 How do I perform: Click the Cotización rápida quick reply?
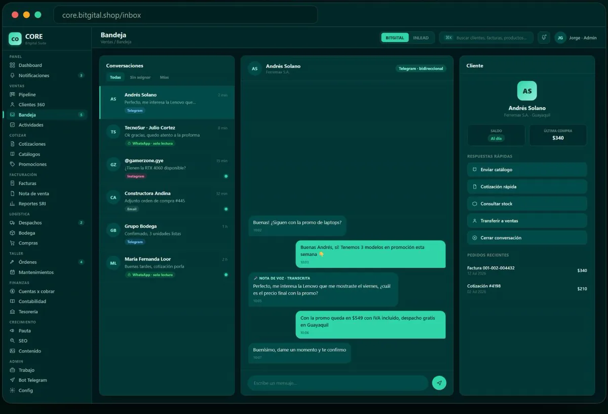tap(527, 187)
